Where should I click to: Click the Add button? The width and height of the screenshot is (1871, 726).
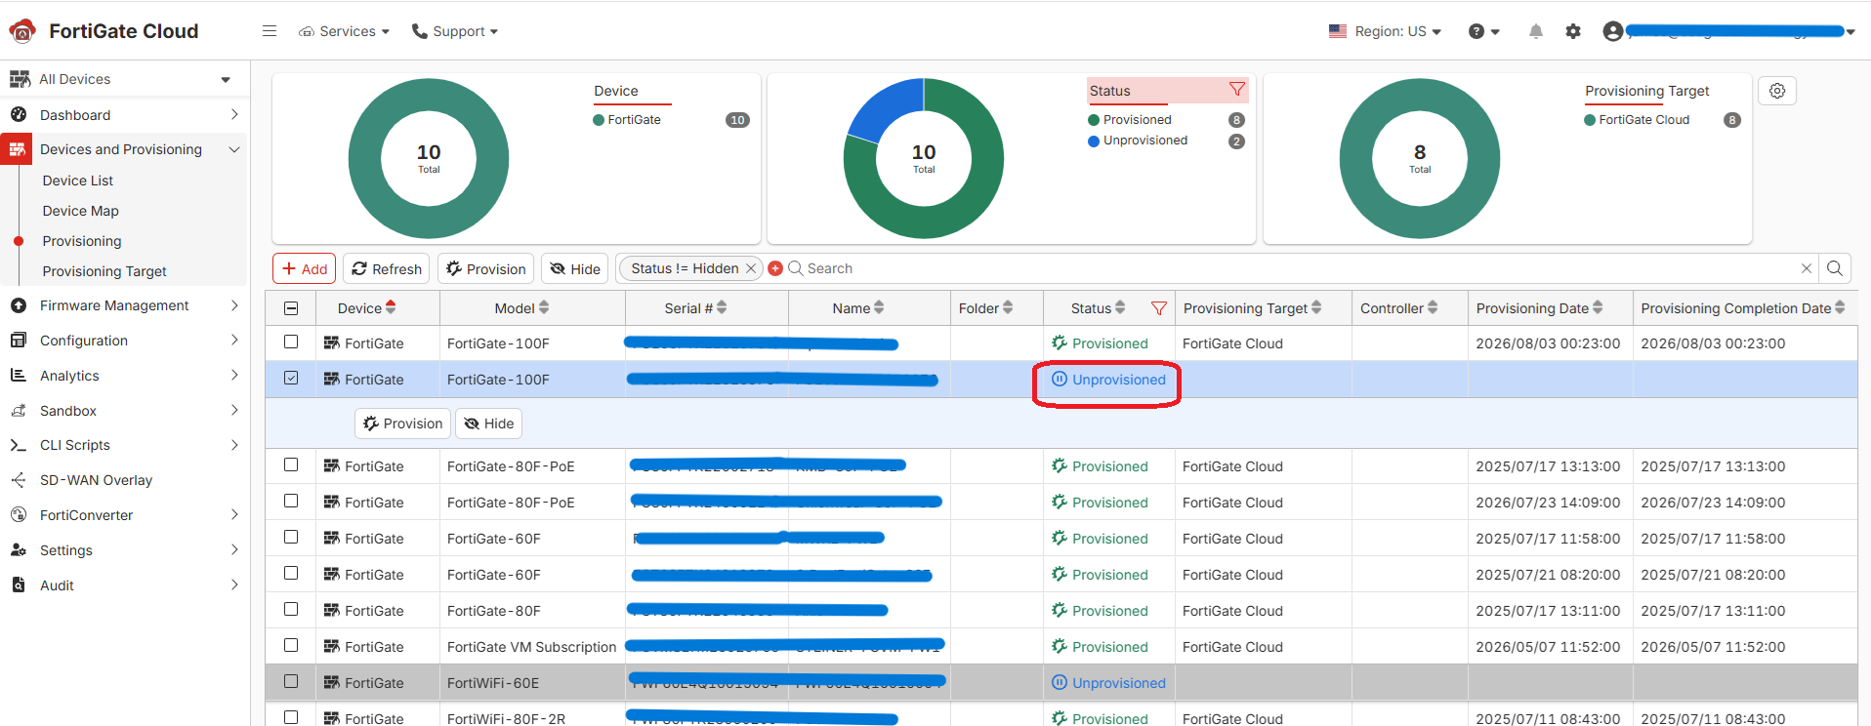pos(305,268)
